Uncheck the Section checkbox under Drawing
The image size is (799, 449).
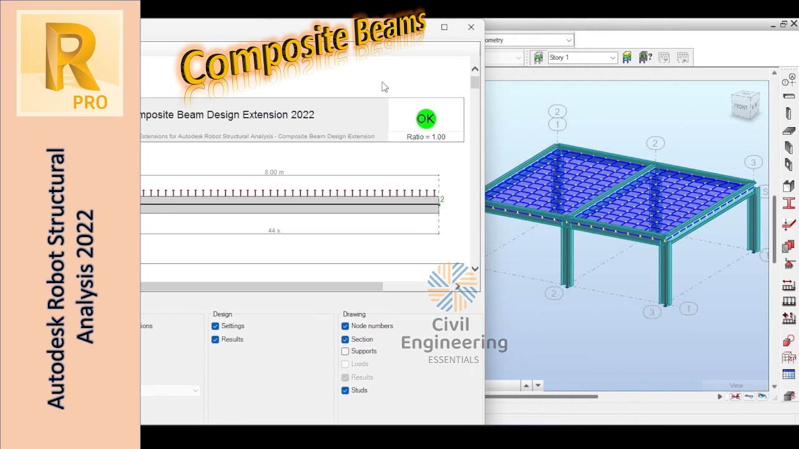[x=345, y=339]
